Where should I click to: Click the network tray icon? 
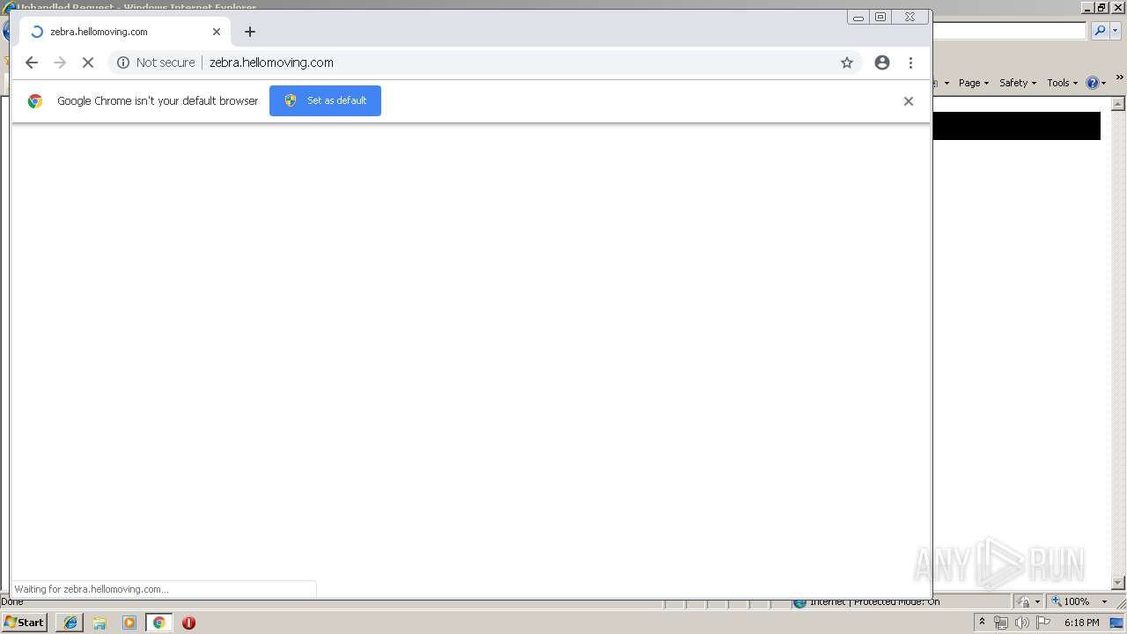1001,623
